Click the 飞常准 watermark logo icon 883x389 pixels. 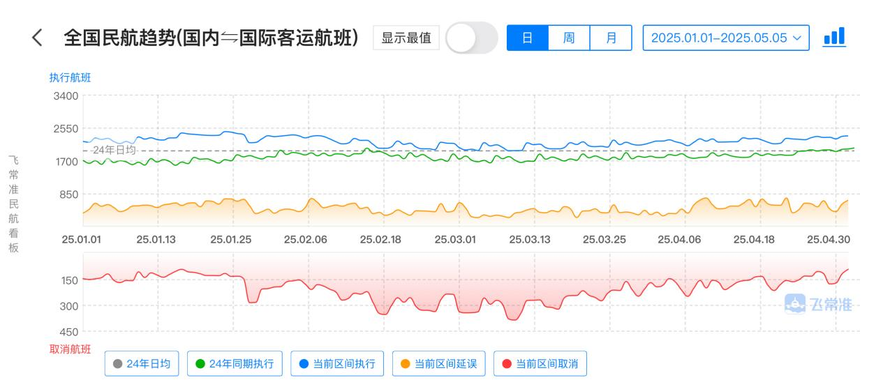[x=795, y=304]
